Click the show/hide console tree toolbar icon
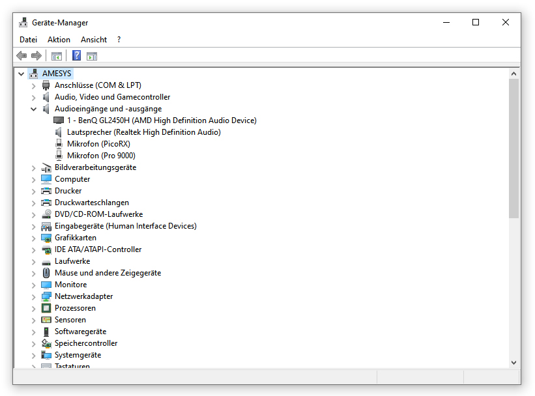Viewport: 535px width, 396px height. (x=56, y=56)
